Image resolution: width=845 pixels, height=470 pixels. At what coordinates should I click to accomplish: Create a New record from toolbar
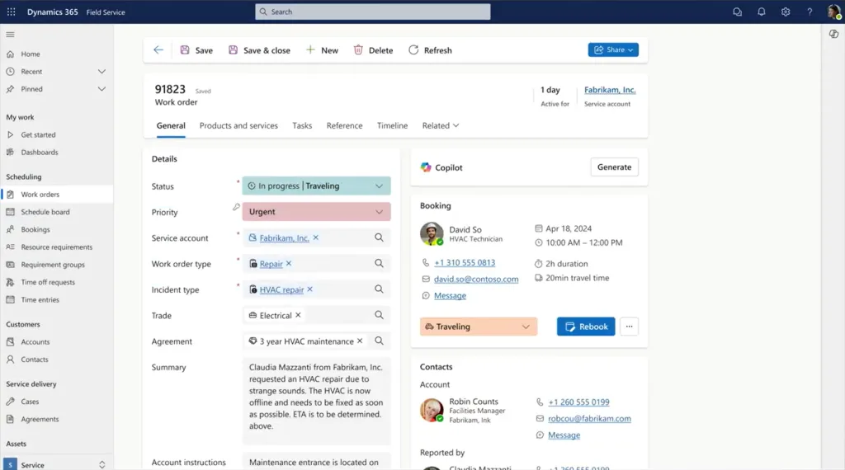pos(323,50)
